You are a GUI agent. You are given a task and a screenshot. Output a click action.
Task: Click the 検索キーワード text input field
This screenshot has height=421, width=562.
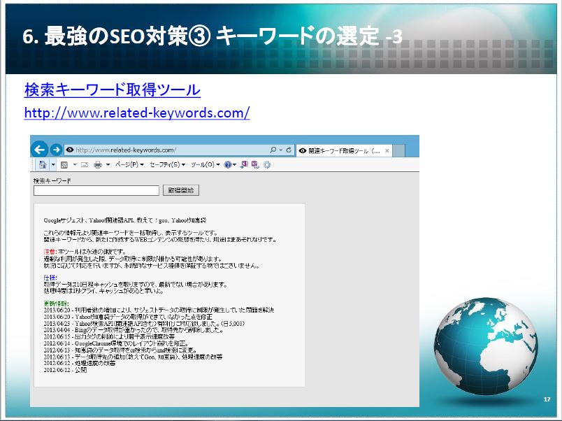click(x=96, y=190)
